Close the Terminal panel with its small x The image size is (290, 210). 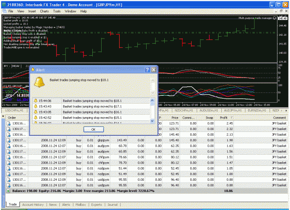[3, 116]
